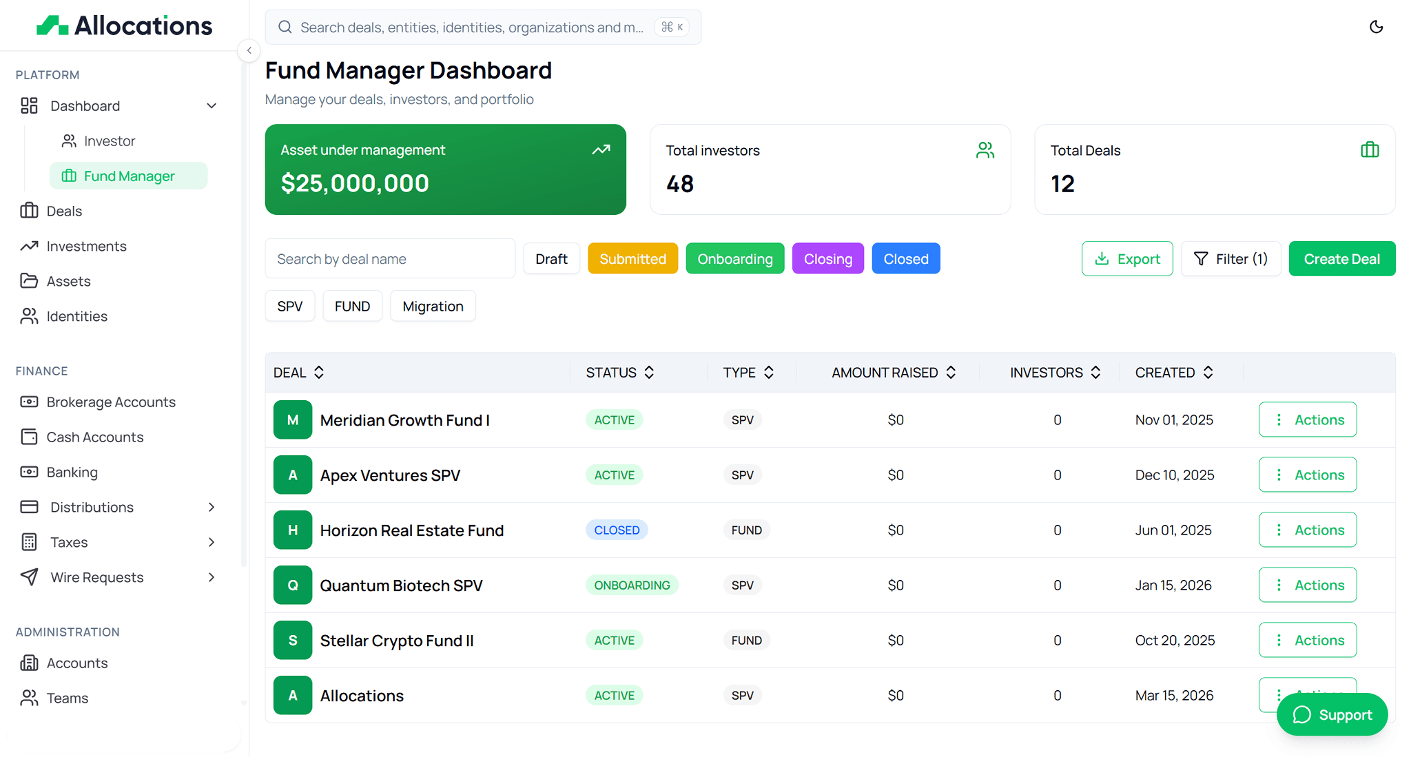Viewport: 1411px width, 757px height.
Task: Switch to the Fund Manager dashboard
Action: 128,176
